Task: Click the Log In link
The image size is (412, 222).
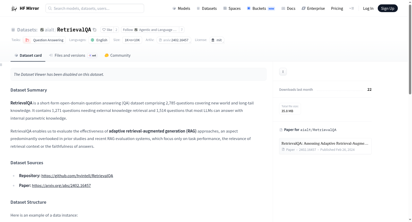Action: [368, 8]
